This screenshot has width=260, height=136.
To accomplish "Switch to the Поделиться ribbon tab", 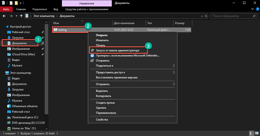I will pyautogui.click(x=40, y=9).
